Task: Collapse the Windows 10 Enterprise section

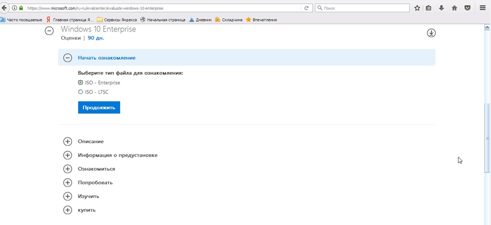Action: pos(49,31)
